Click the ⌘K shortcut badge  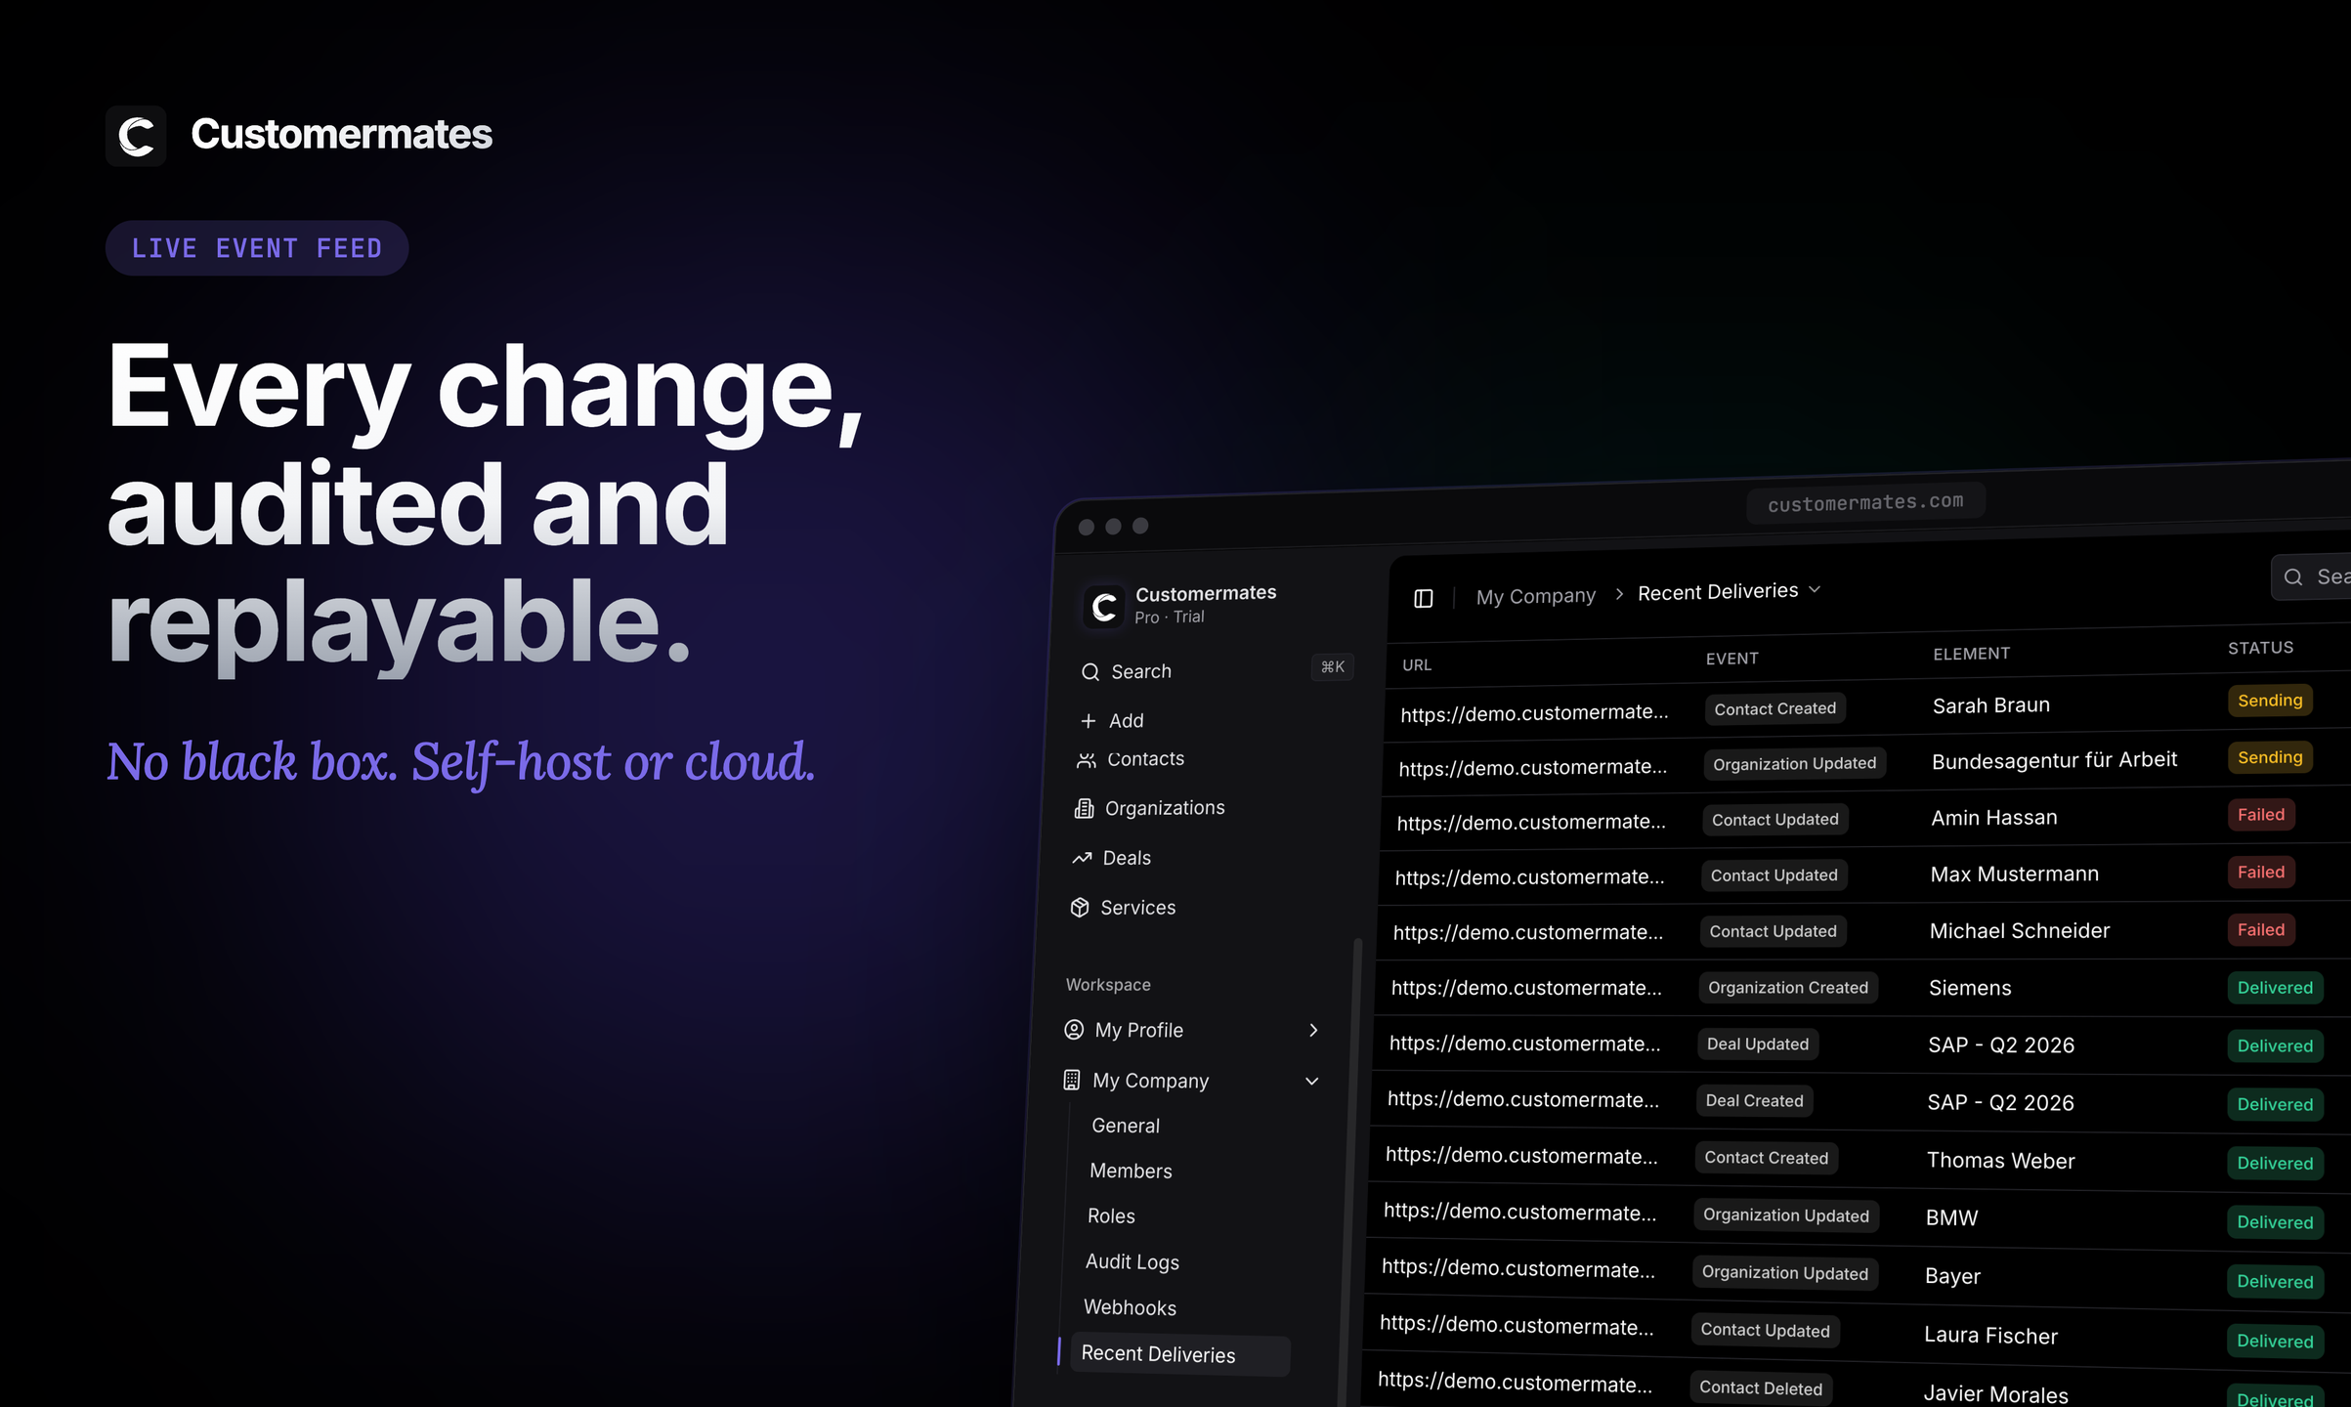[1333, 666]
